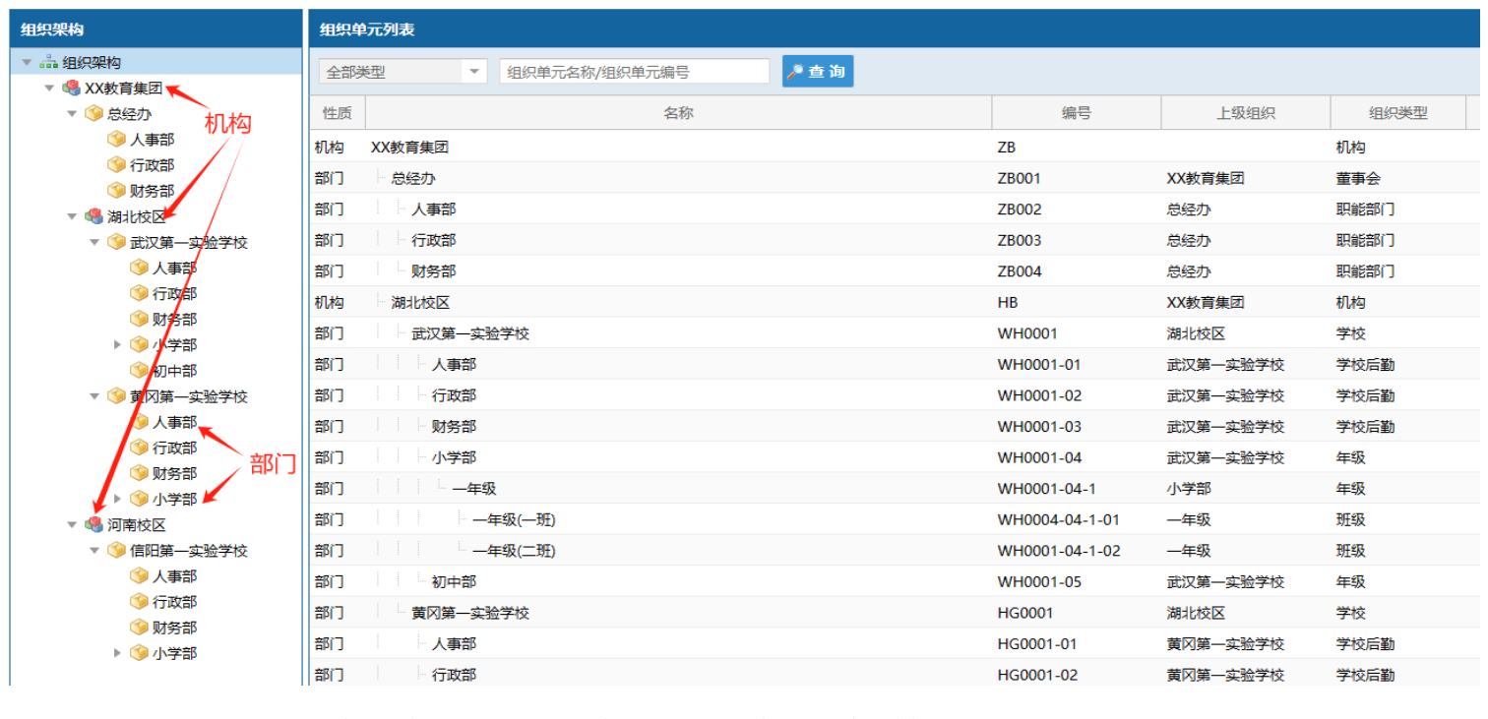Click the 组织类型 column header

[1397, 113]
